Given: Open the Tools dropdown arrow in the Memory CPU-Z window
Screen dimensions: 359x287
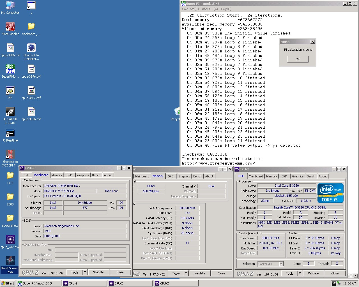Looking at the screenshot, I should [186, 273].
